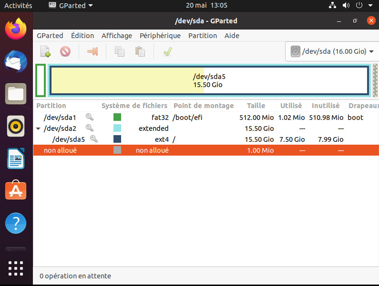Open the Édition menu
Viewport: 379px width, 286px height.
pos(82,36)
